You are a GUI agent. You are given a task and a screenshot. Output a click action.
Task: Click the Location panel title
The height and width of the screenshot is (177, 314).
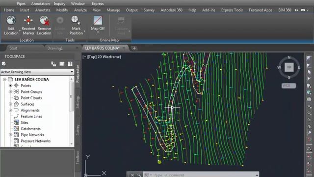(x=26, y=40)
